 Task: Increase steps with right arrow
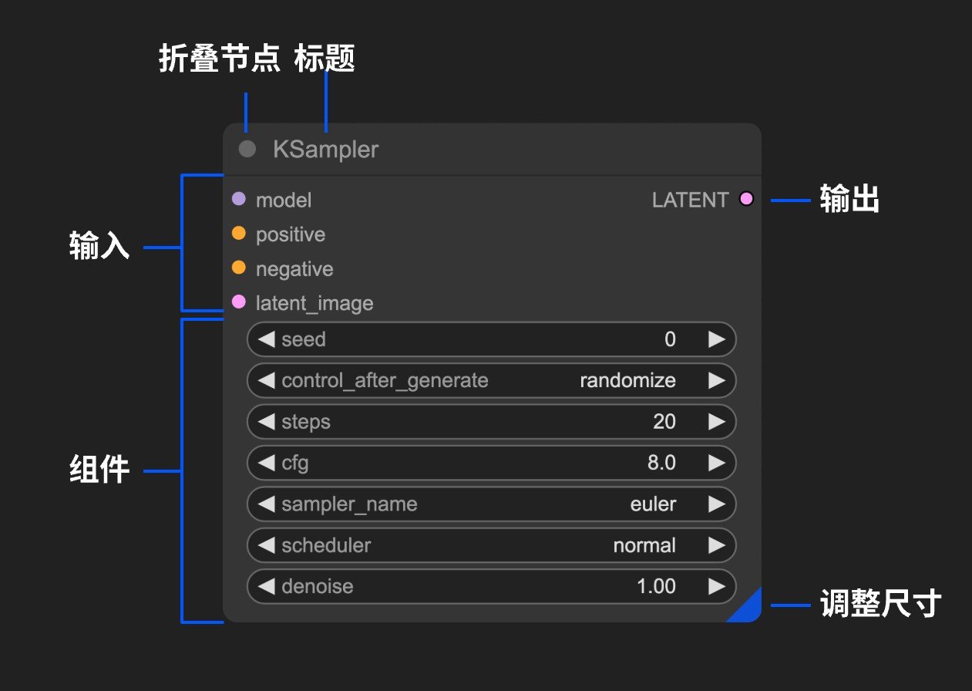(x=717, y=422)
